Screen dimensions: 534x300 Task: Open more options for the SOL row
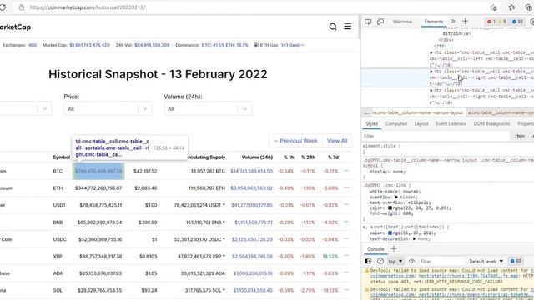346,290
